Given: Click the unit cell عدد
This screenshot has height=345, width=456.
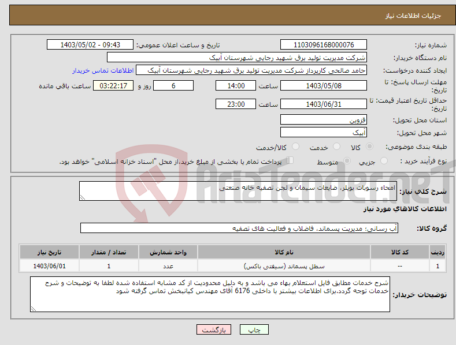Looking at the screenshot, I should (168, 266).
